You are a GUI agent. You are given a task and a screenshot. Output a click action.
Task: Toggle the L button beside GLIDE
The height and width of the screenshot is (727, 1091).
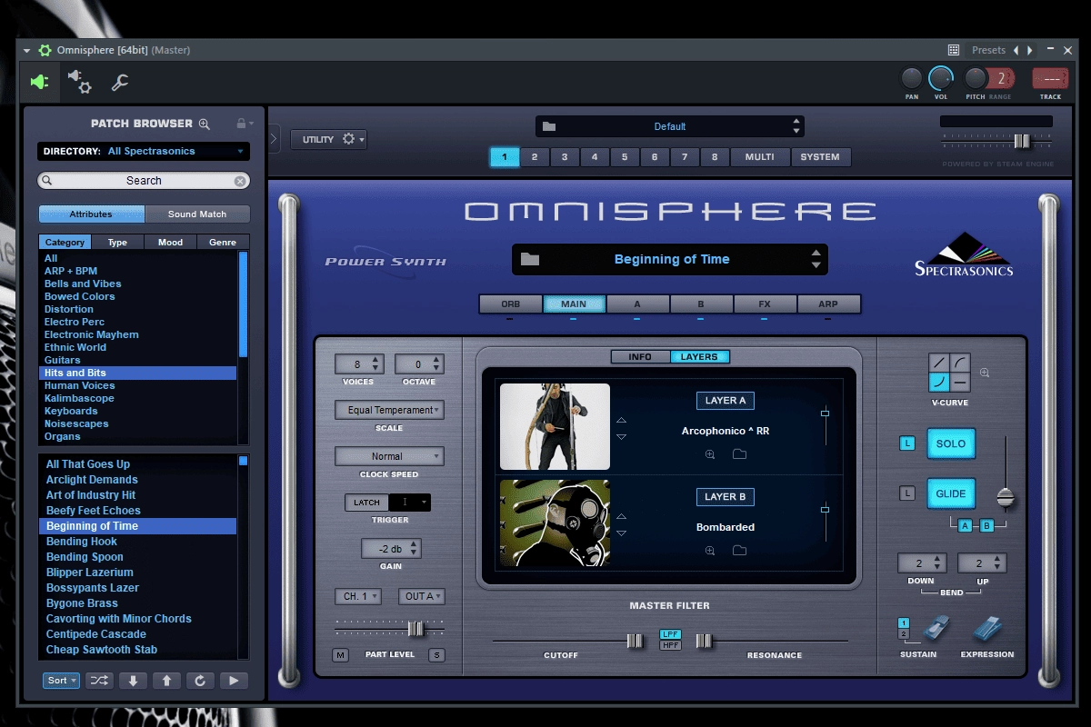pyautogui.click(x=907, y=493)
